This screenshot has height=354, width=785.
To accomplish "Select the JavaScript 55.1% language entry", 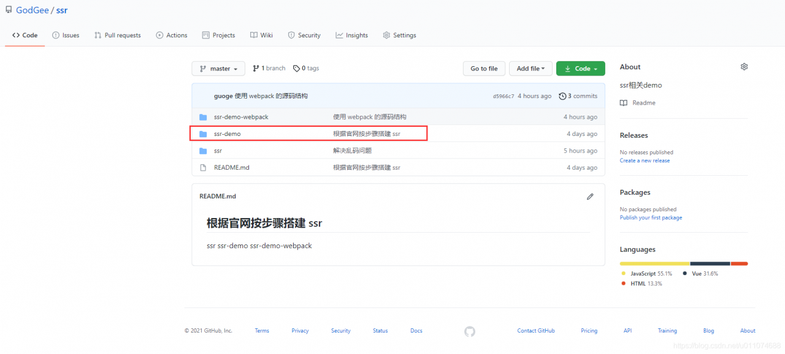I will pyautogui.click(x=647, y=274).
